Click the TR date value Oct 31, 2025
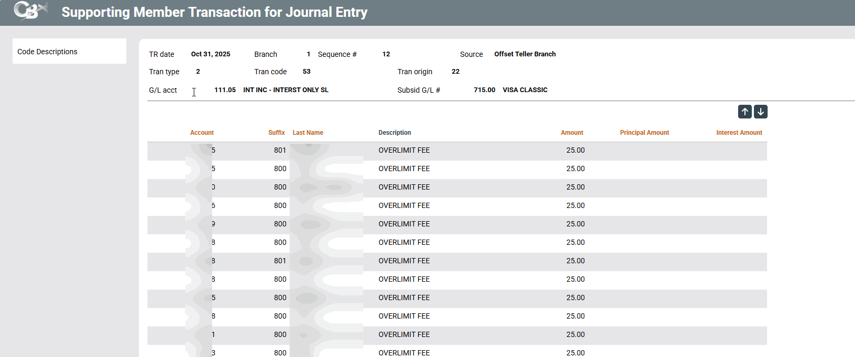This screenshot has height=357, width=855. click(x=211, y=54)
